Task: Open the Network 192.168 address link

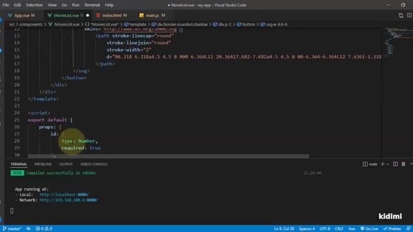Action: pyautogui.click(x=68, y=200)
